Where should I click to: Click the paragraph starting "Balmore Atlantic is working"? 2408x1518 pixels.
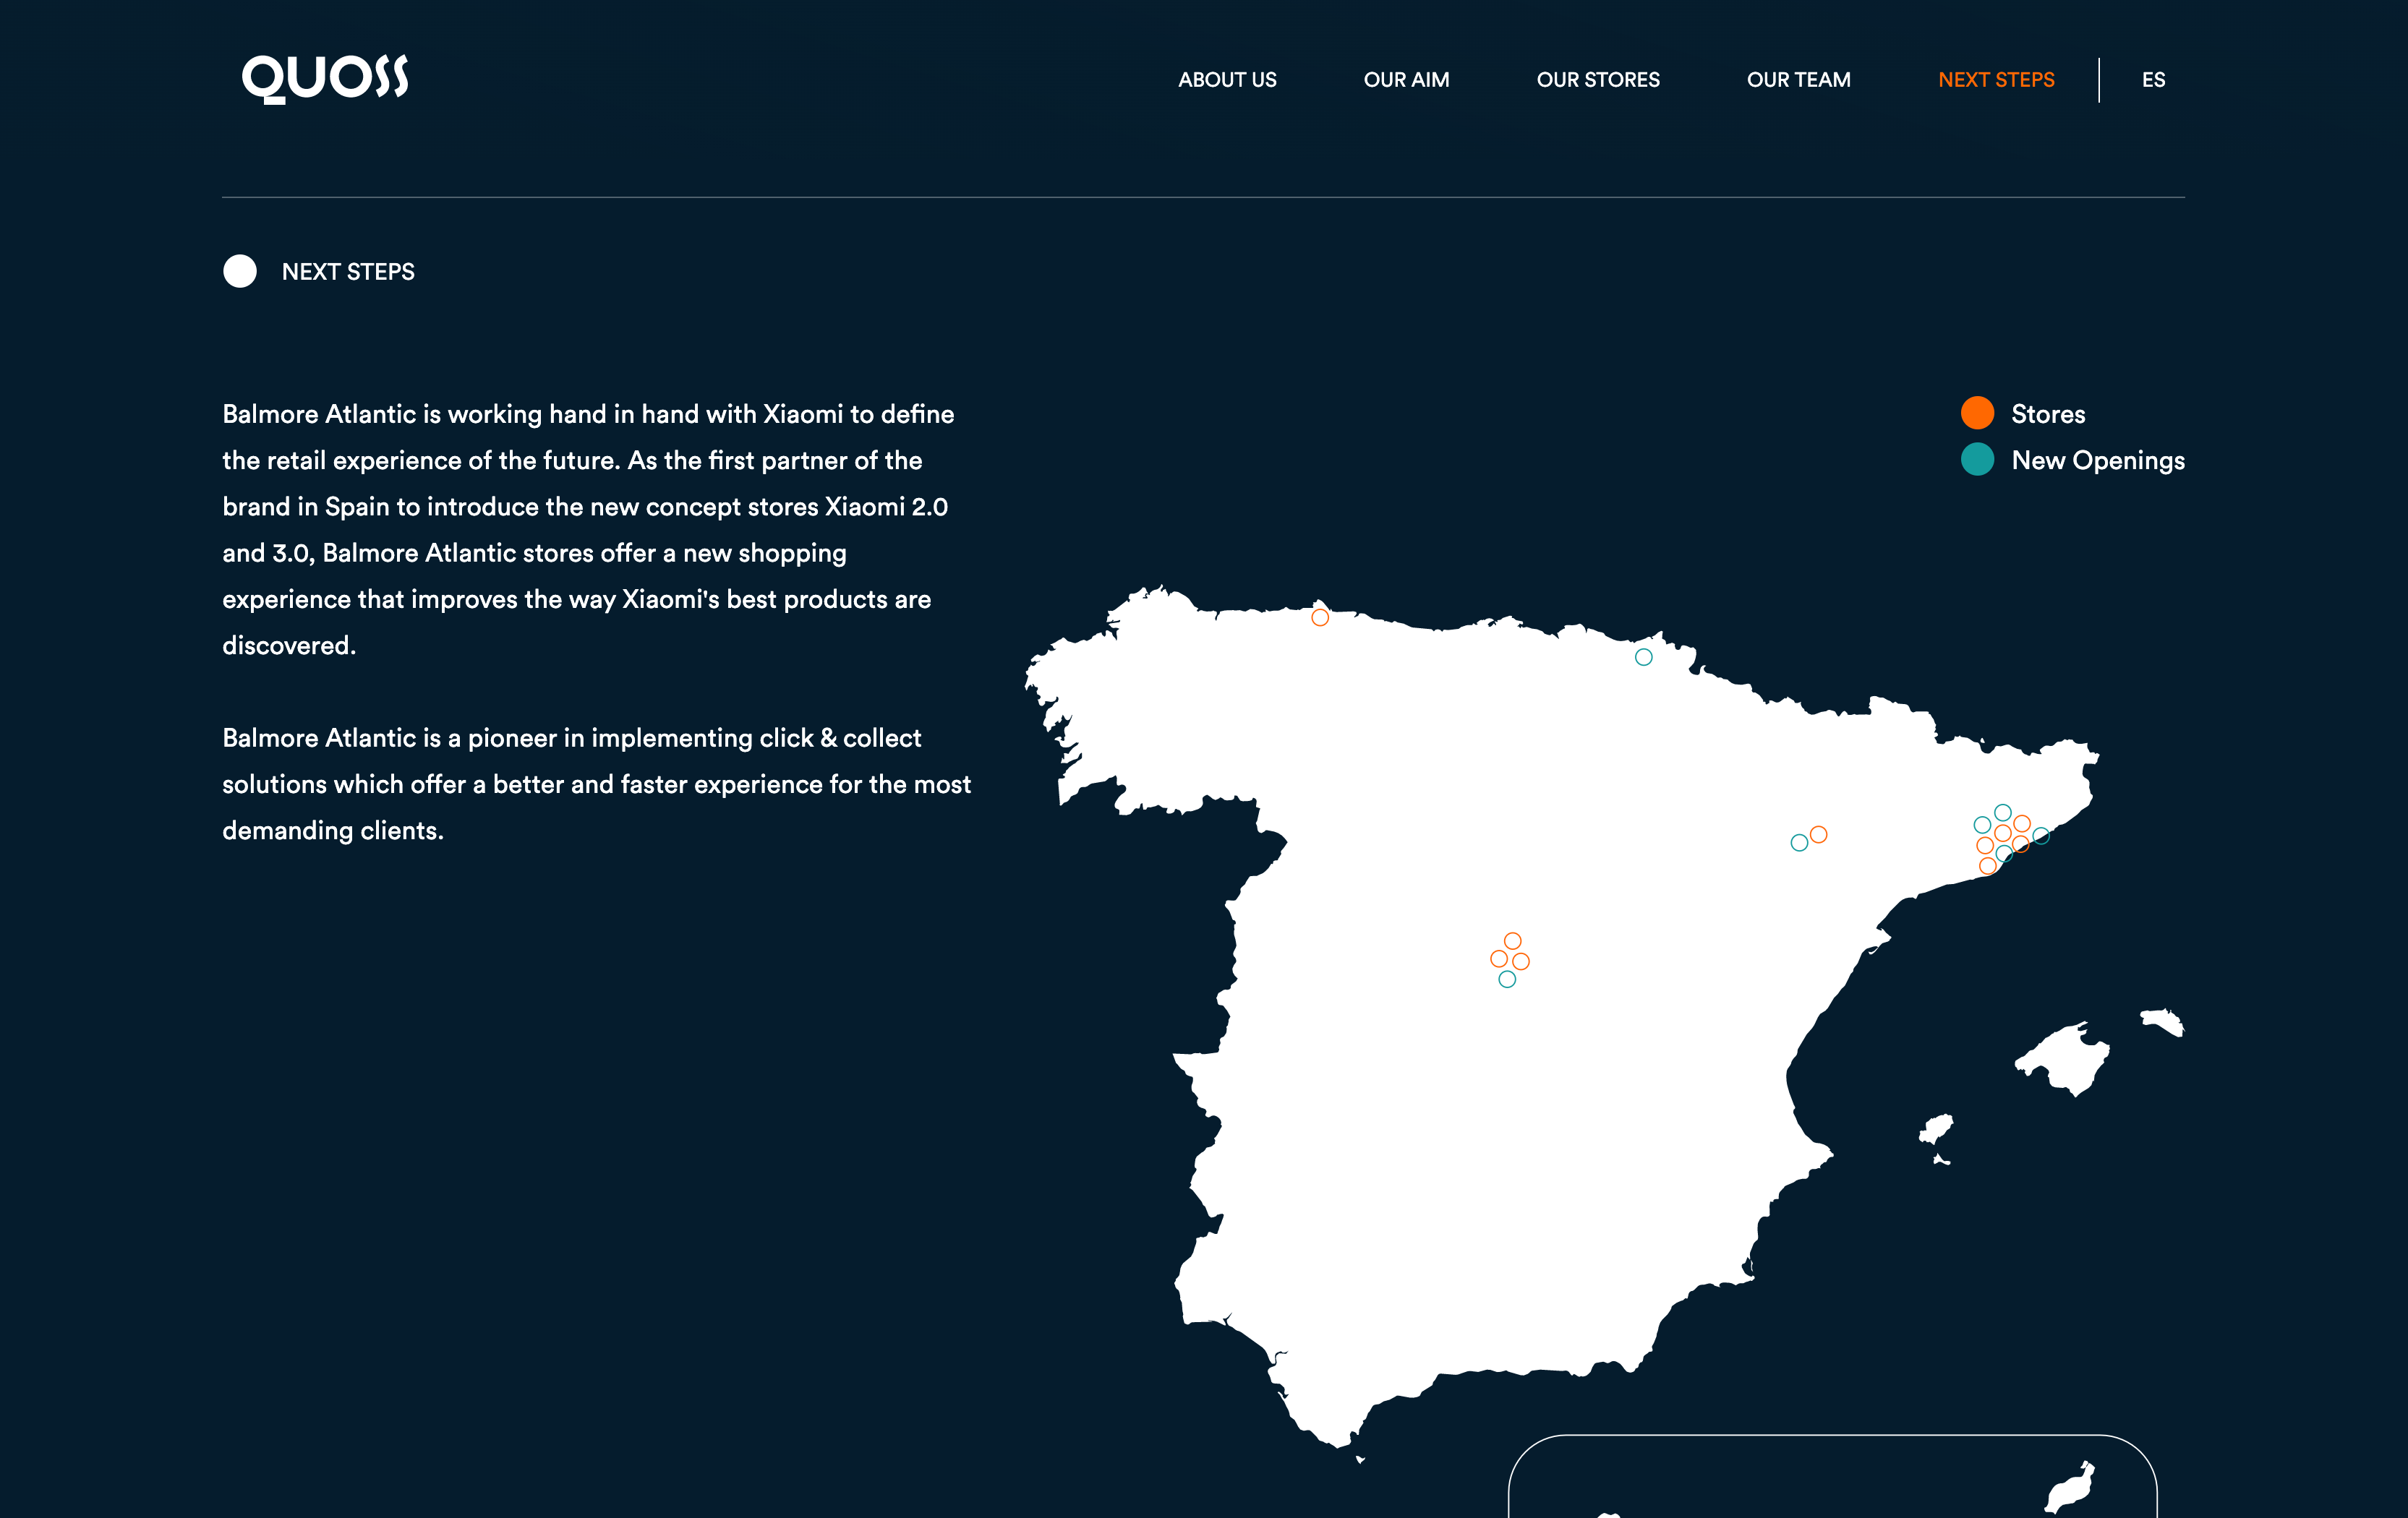pos(588,530)
